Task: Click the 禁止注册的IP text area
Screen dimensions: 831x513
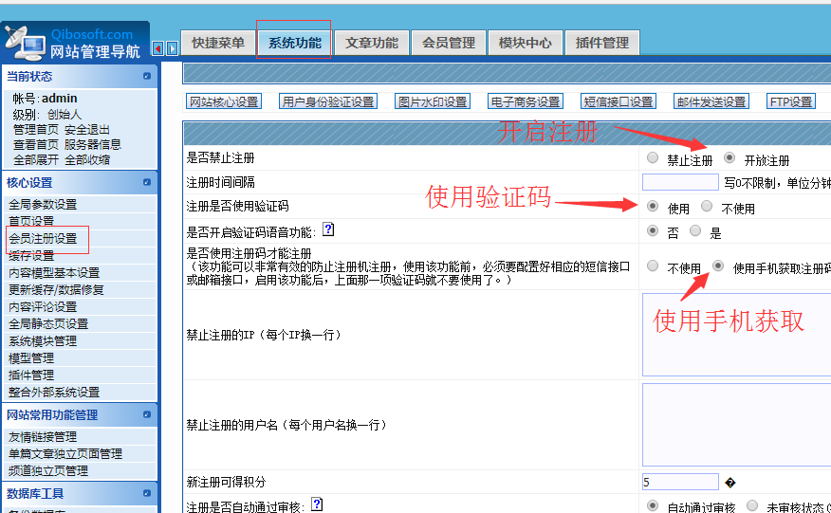Action: (736, 335)
